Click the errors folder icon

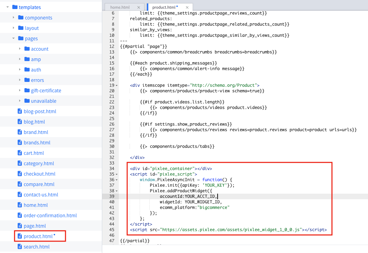pos(27,80)
